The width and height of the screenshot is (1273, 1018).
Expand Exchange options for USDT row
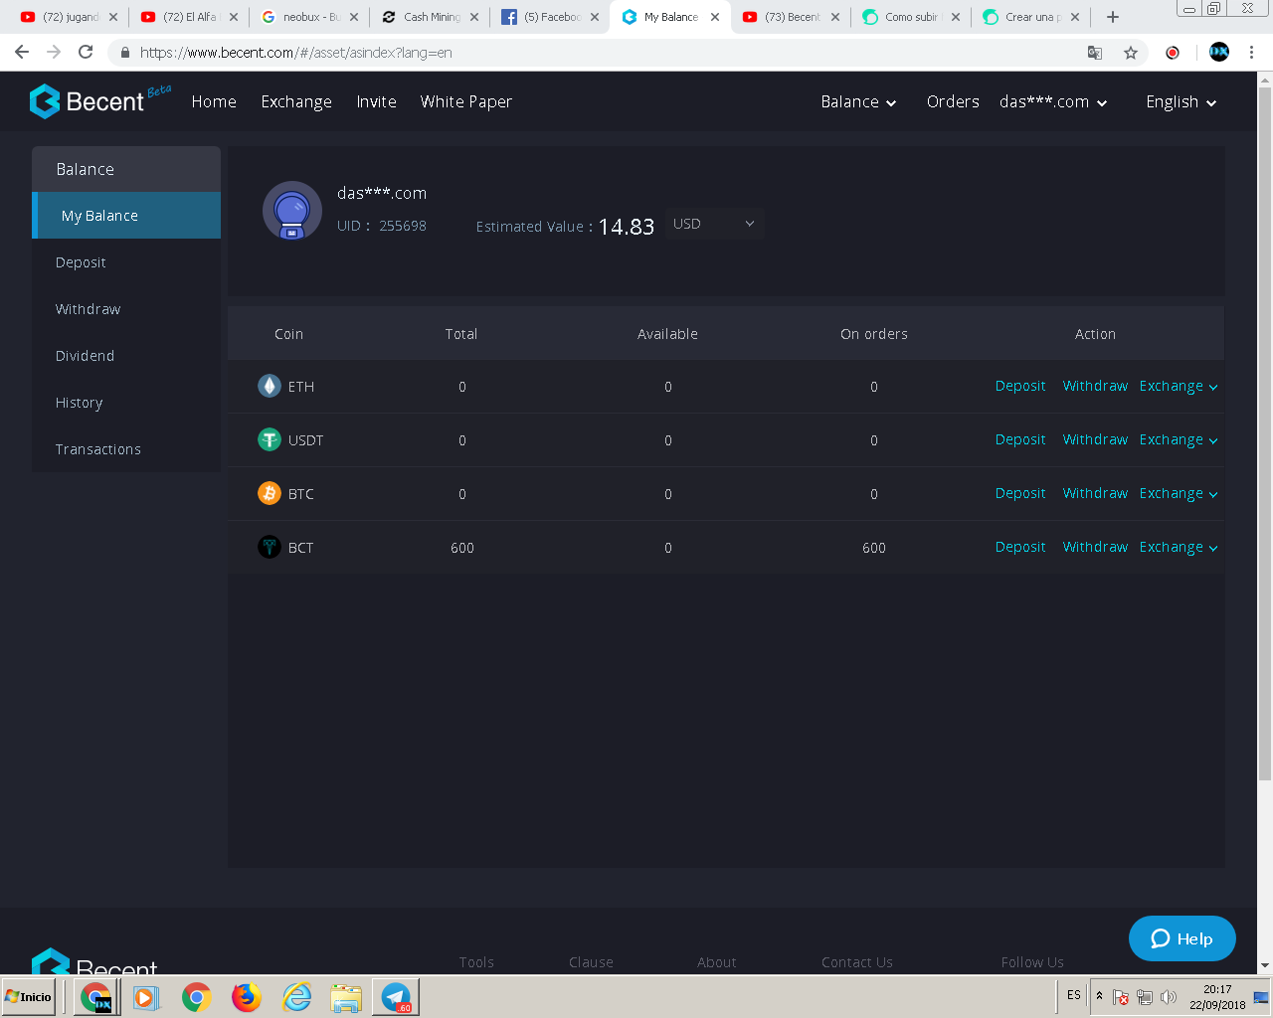[1179, 439]
